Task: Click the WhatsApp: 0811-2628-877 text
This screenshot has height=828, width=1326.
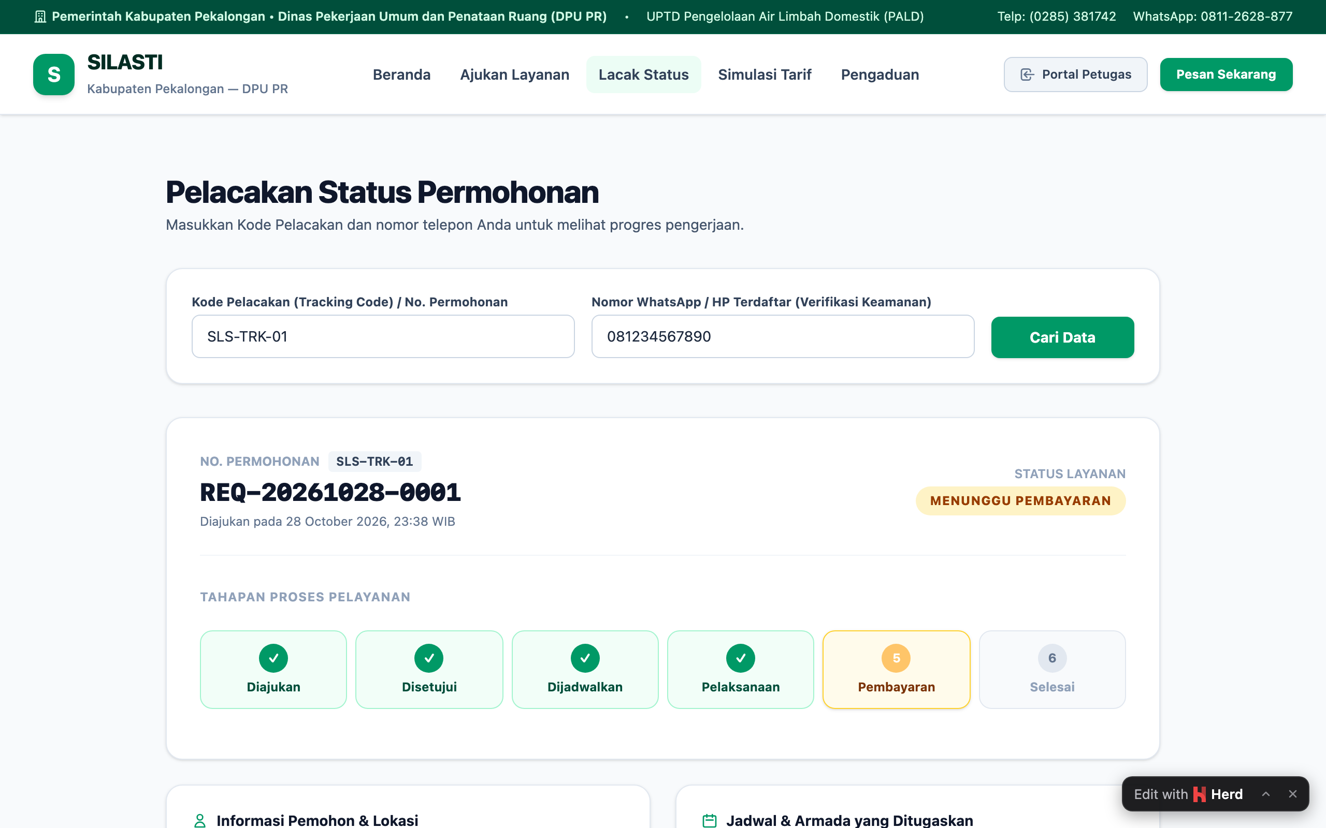Action: 1213,17
